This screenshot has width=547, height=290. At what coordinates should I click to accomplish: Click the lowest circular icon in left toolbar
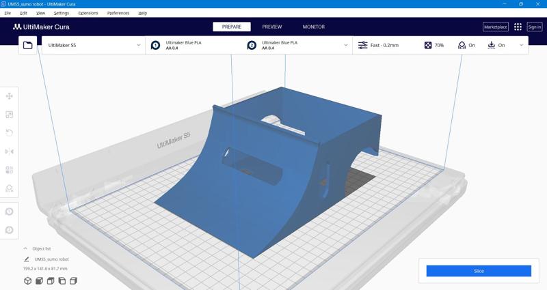click(10, 230)
